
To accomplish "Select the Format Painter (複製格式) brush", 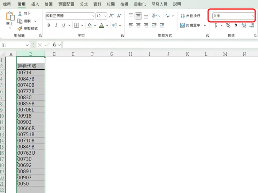I will [20, 29].
